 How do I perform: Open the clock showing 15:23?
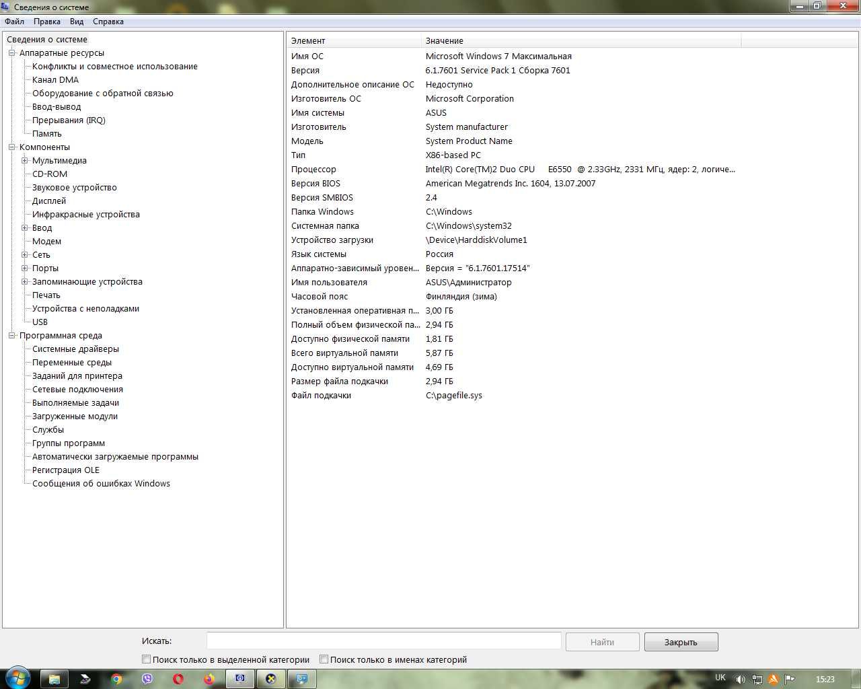click(x=825, y=679)
